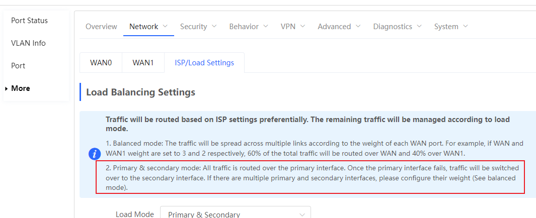
Task: Switch to the WAN1 tab
Action: coord(143,63)
